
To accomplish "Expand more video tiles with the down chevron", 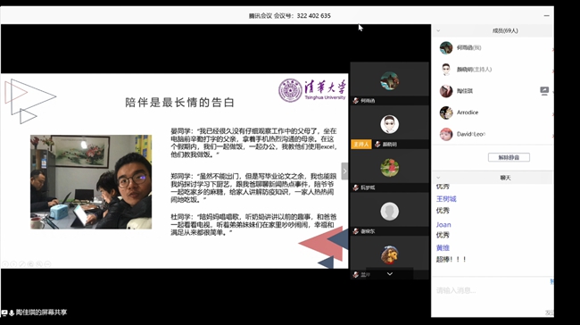I will (390, 274).
